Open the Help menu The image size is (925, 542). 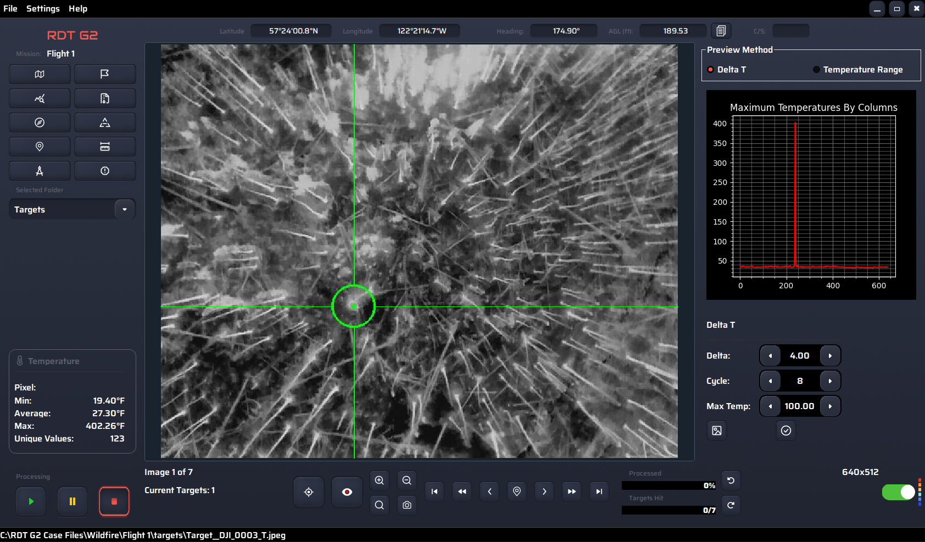click(x=78, y=9)
